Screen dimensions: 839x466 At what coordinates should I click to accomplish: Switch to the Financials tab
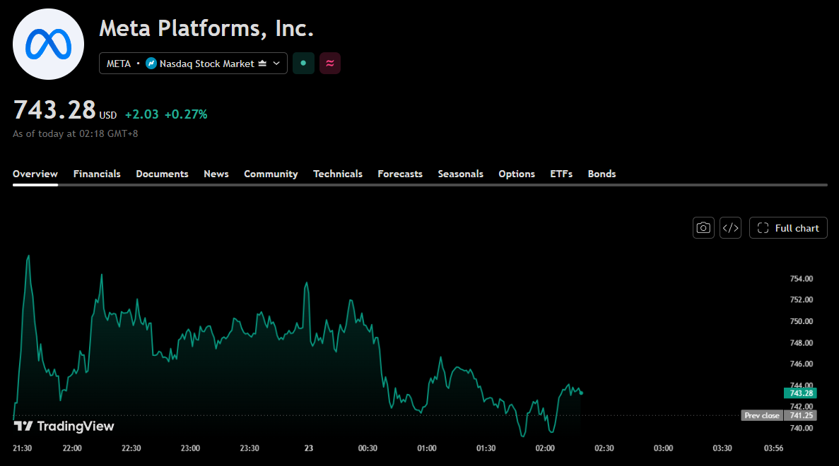pyautogui.click(x=97, y=174)
